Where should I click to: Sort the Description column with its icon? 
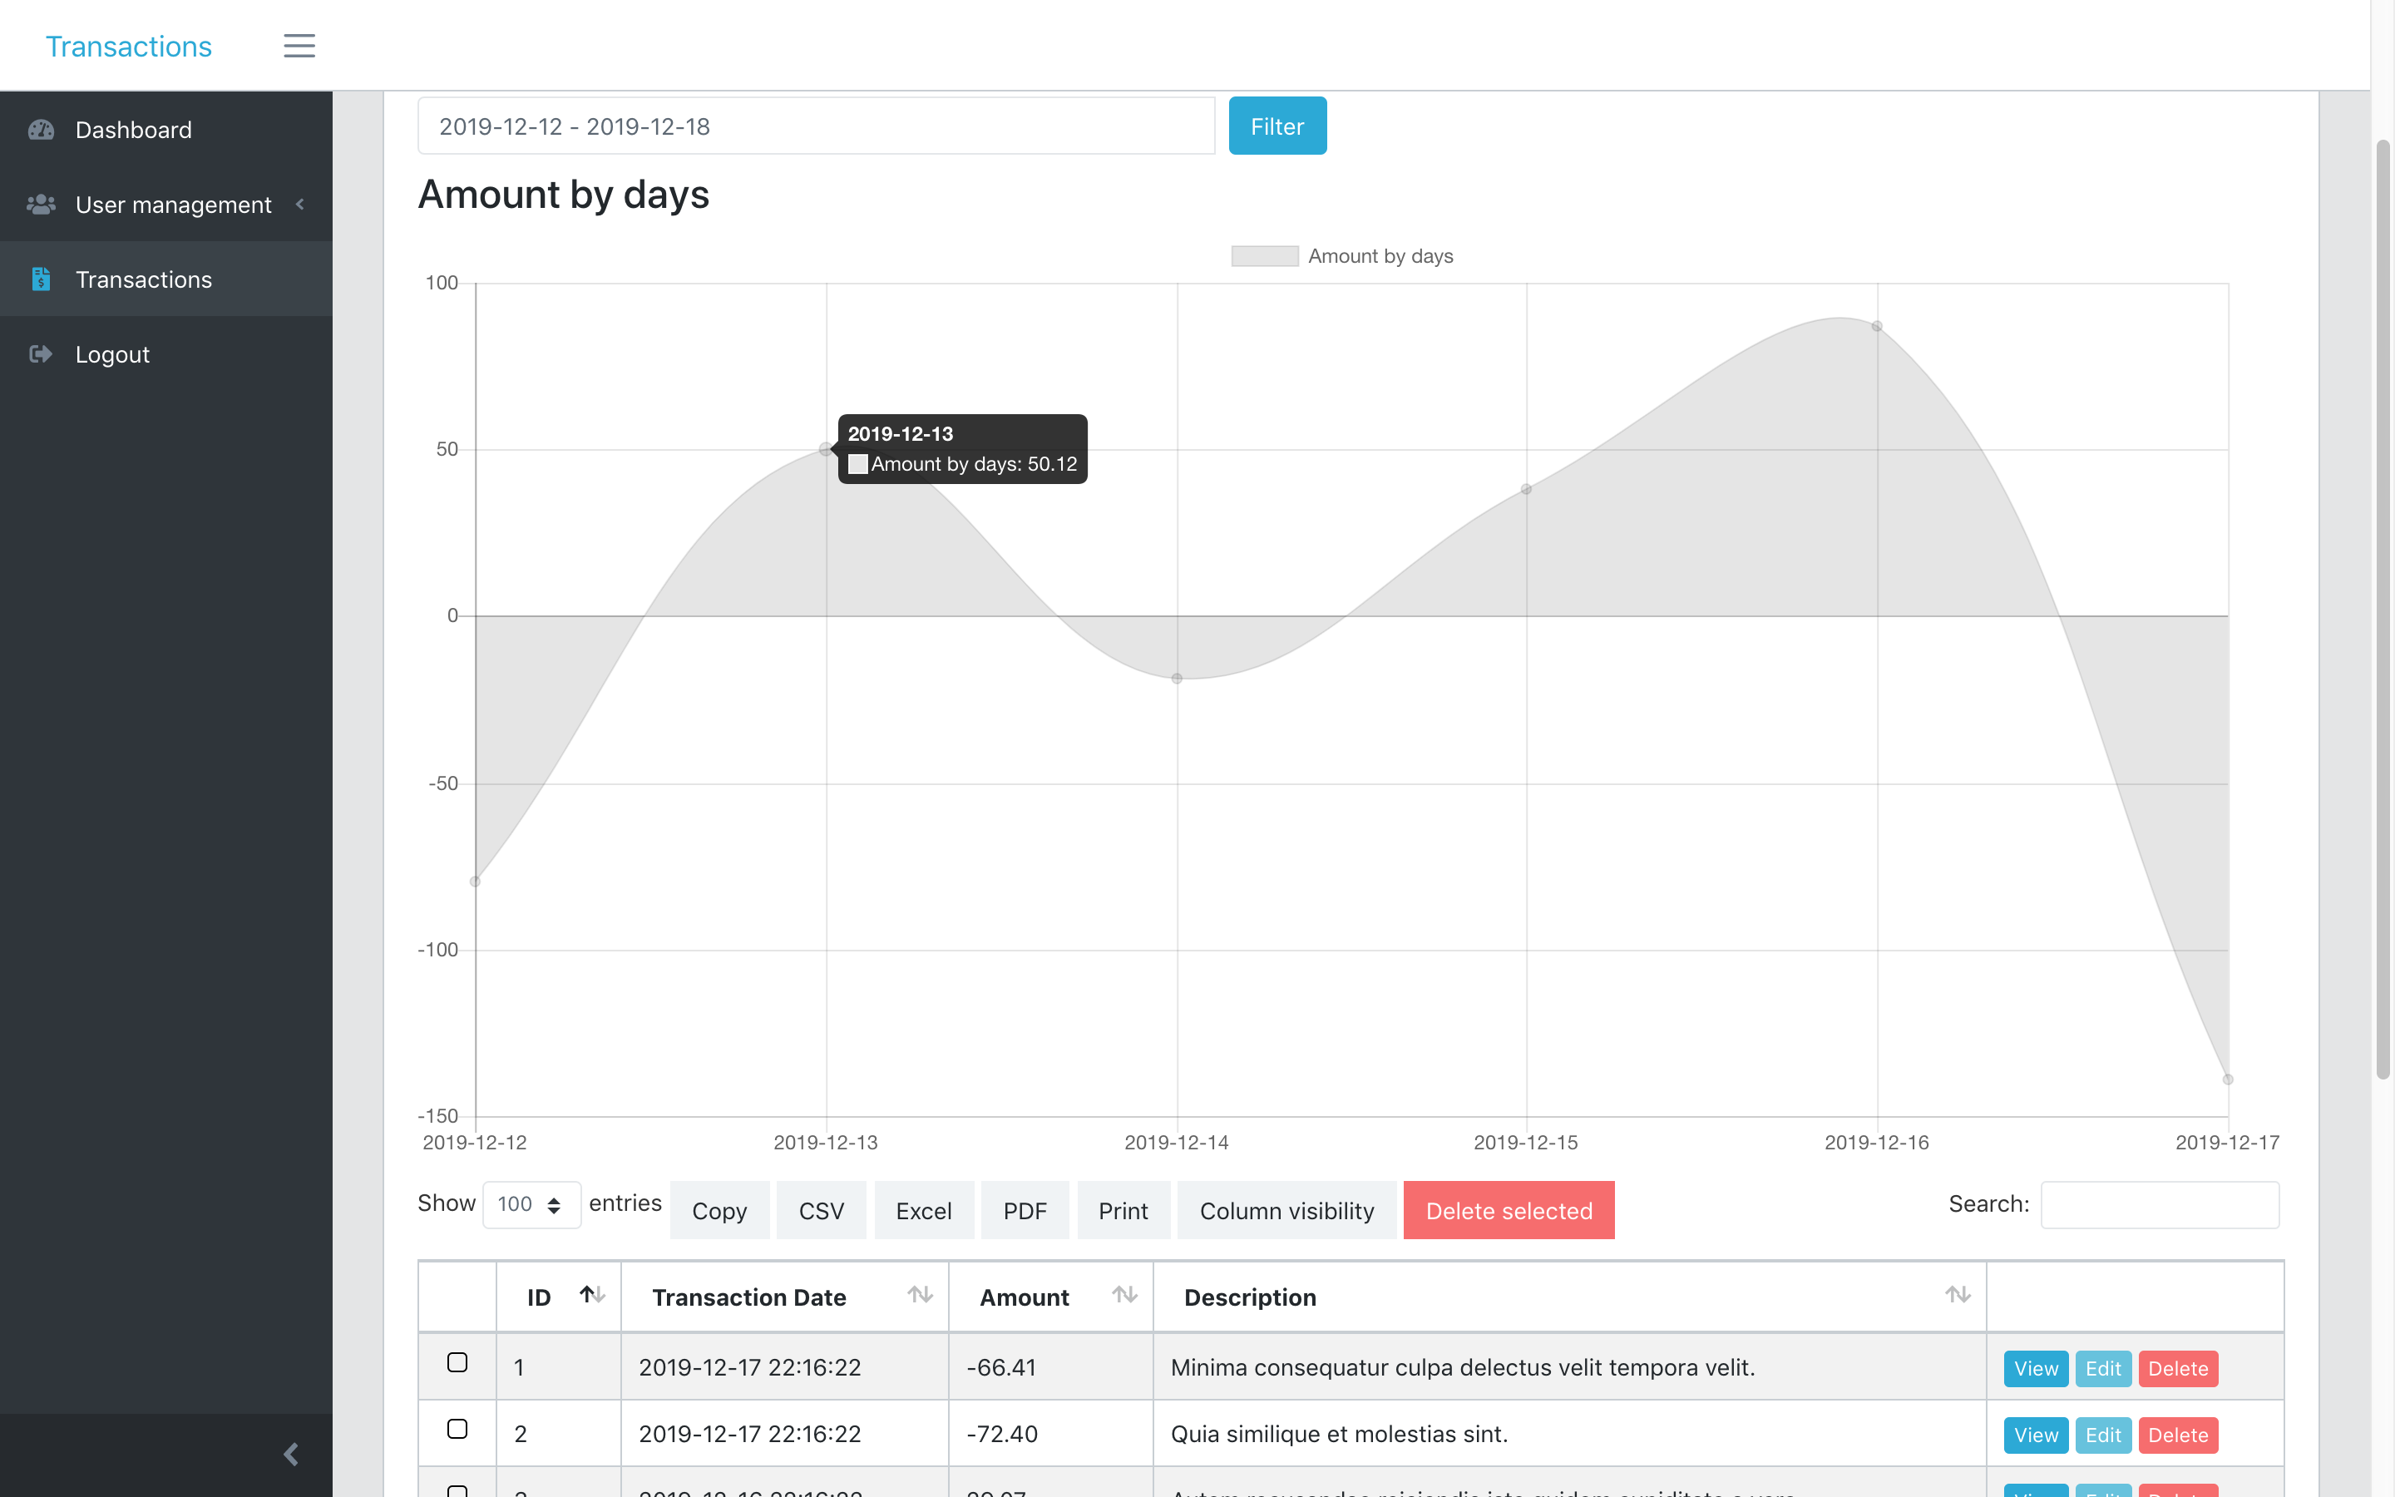coord(1957,1294)
